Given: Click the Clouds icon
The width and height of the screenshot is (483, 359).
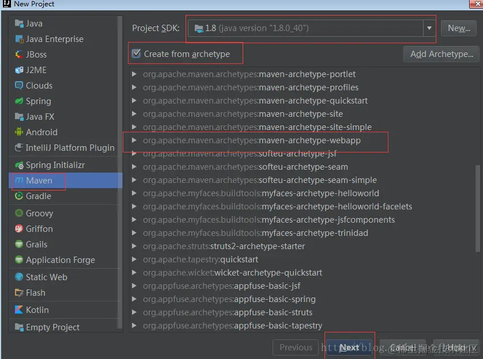Looking at the screenshot, I should point(19,86).
